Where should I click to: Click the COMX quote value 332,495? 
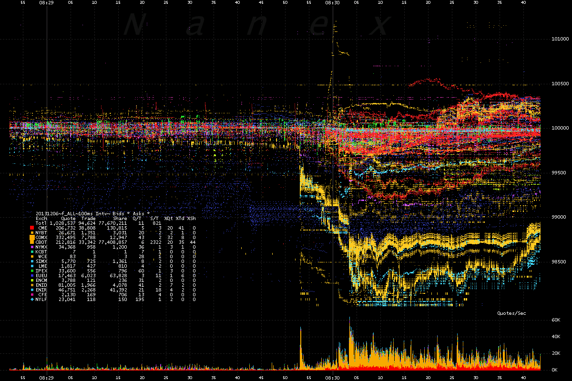[66, 238]
